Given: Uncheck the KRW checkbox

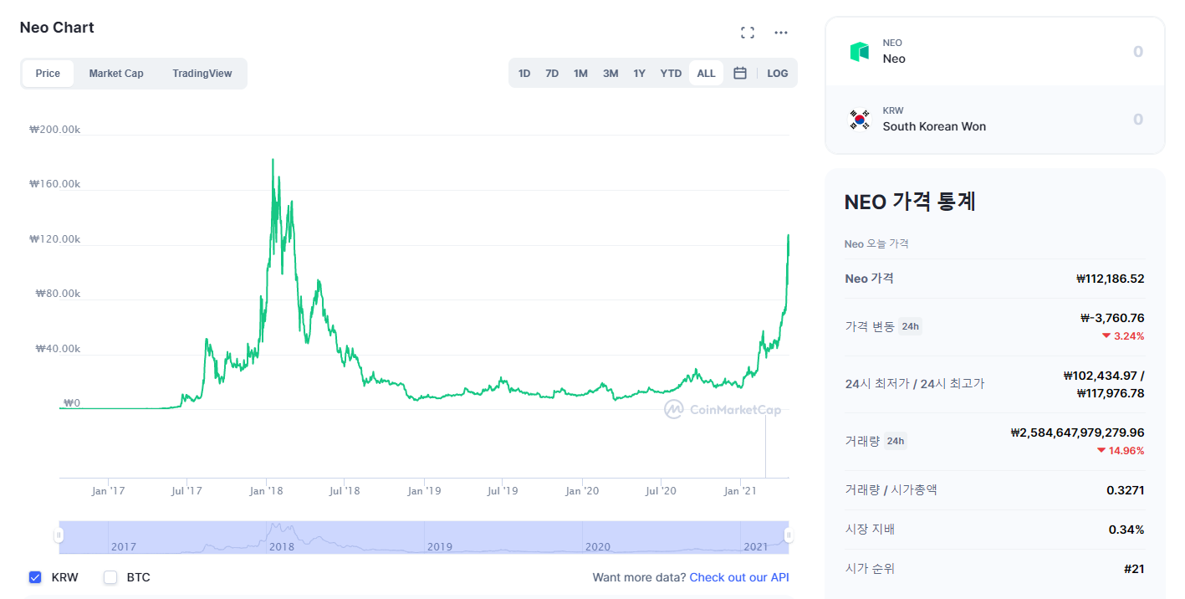Looking at the screenshot, I should pos(35,577).
